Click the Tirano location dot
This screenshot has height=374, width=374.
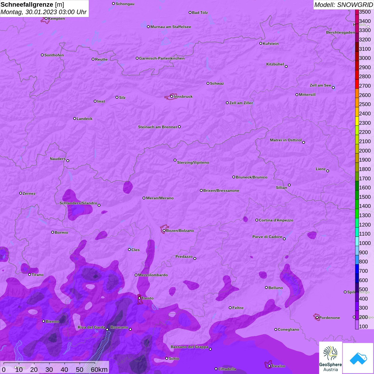point(30,275)
